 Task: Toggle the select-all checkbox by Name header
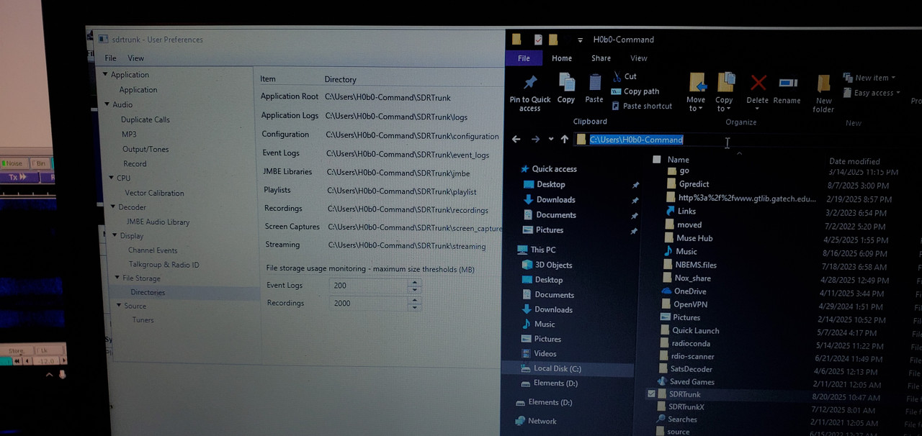(x=656, y=159)
